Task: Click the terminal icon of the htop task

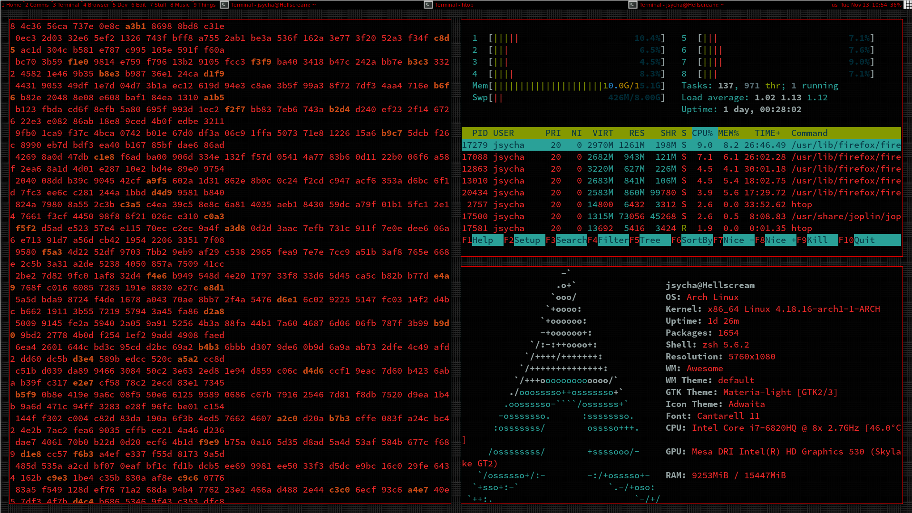Action: click(428, 5)
